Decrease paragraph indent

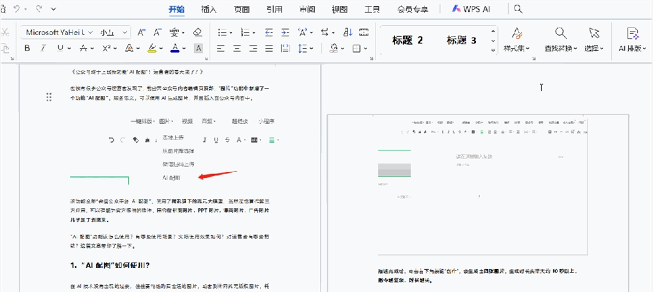click(x=269, y=33)
